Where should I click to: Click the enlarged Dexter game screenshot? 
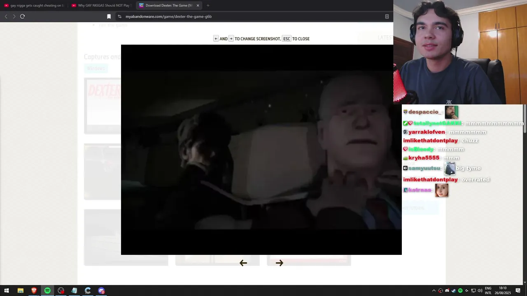(x=261, y=150)
